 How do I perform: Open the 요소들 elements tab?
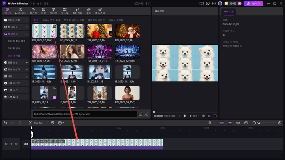tap(65, 11)
